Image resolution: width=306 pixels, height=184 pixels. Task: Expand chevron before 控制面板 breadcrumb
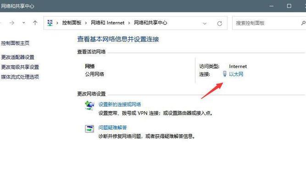tap(57, 23)
